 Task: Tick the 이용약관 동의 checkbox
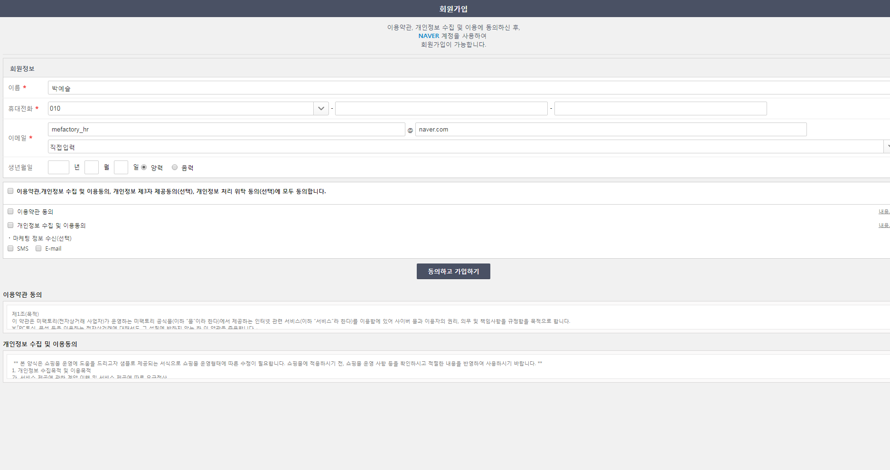click(x=10, y=211)
